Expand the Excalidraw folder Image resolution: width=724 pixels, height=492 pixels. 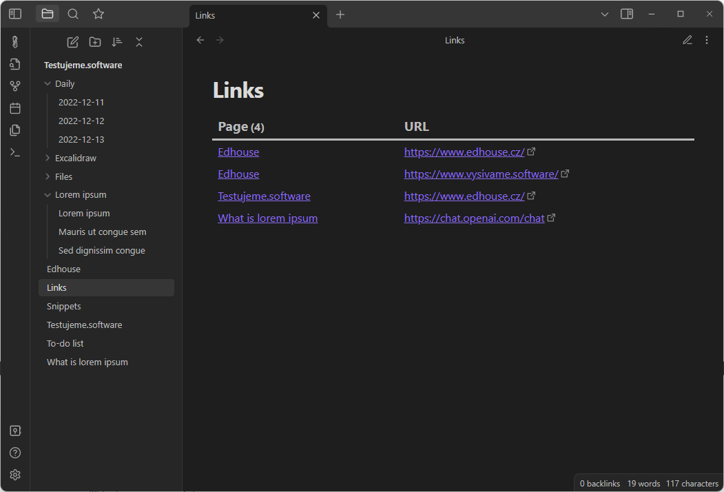46,157
